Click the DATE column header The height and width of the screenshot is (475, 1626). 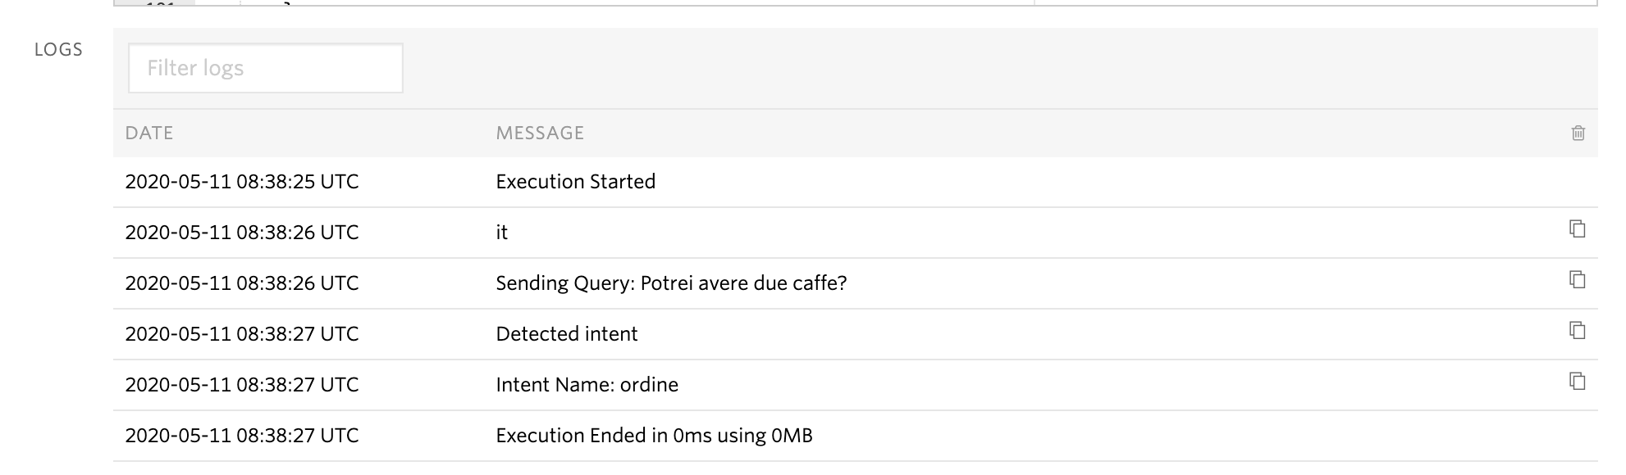(149, 133)
